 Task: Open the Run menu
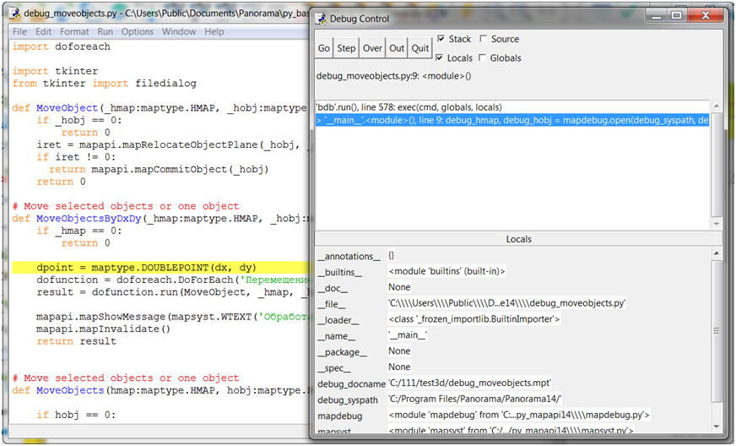(x=105, y=32)
